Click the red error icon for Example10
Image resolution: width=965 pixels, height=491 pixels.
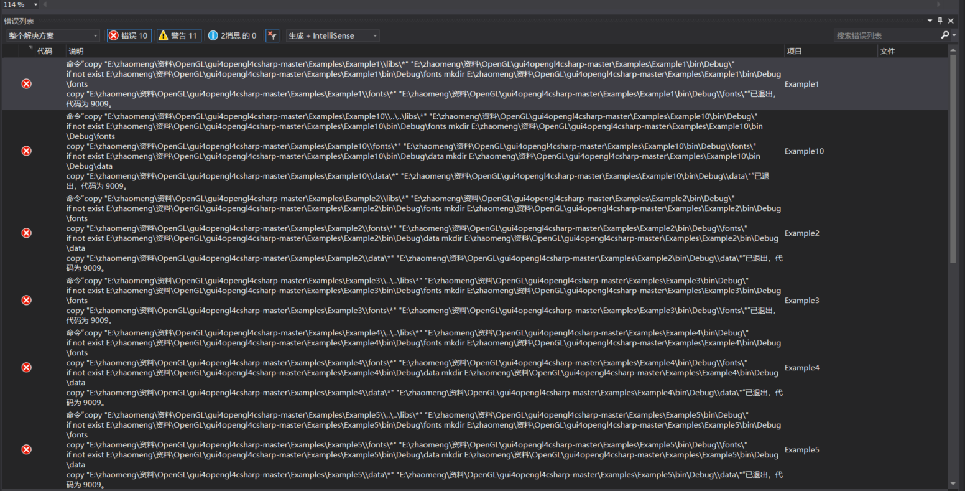click(26, 151)
